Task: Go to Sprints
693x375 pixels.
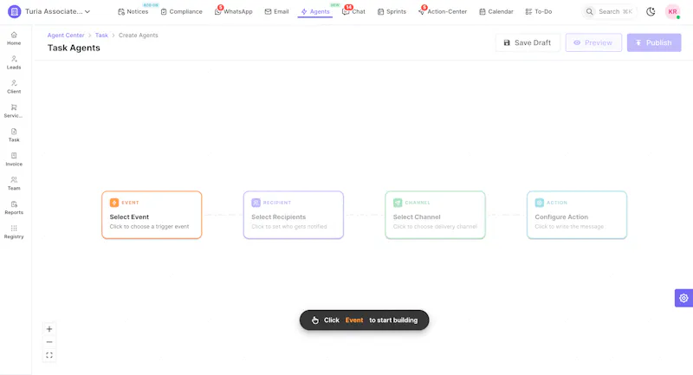Action: 392,11
